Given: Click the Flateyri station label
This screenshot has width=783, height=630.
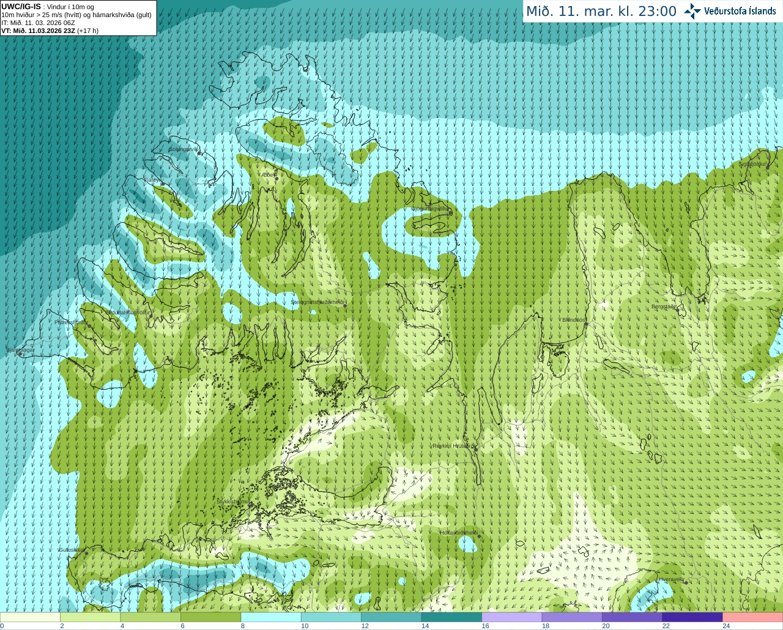Looking at the screenshot, I should click(152, 180).
